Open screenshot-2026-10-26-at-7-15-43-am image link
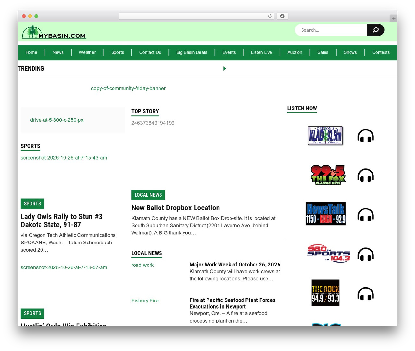The width and height of the screenshot is (415, 351). pyautogui.click(x=64, y=158)
